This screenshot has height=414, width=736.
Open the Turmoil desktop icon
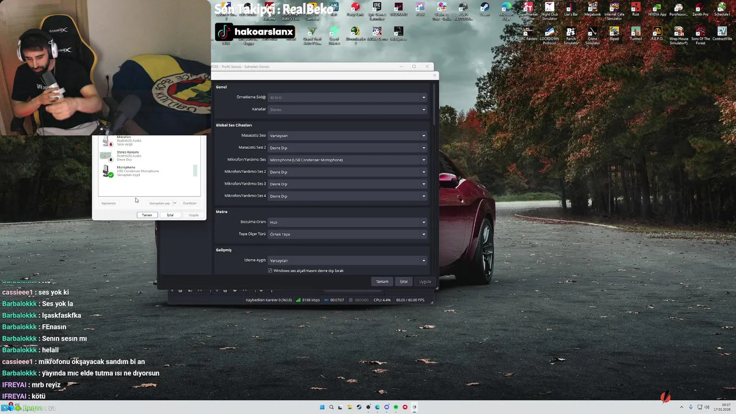click(635, 34)
